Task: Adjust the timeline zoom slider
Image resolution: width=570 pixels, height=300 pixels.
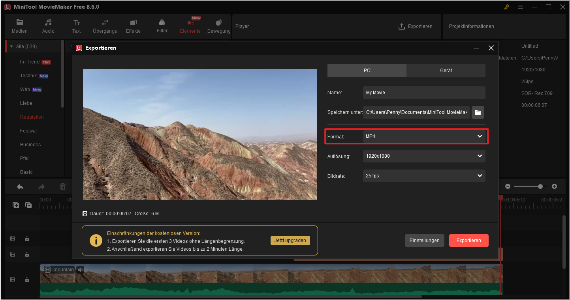Action: (540, 186)
